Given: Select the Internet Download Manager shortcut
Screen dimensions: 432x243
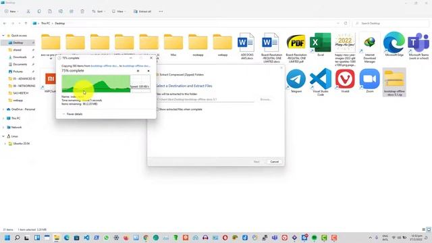Looking at the screenshot, I should click(370, 48).
